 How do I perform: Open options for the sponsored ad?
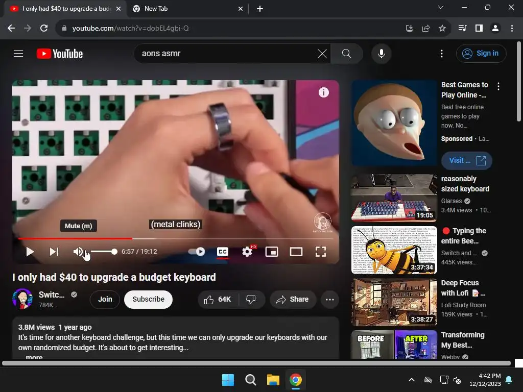498,86
